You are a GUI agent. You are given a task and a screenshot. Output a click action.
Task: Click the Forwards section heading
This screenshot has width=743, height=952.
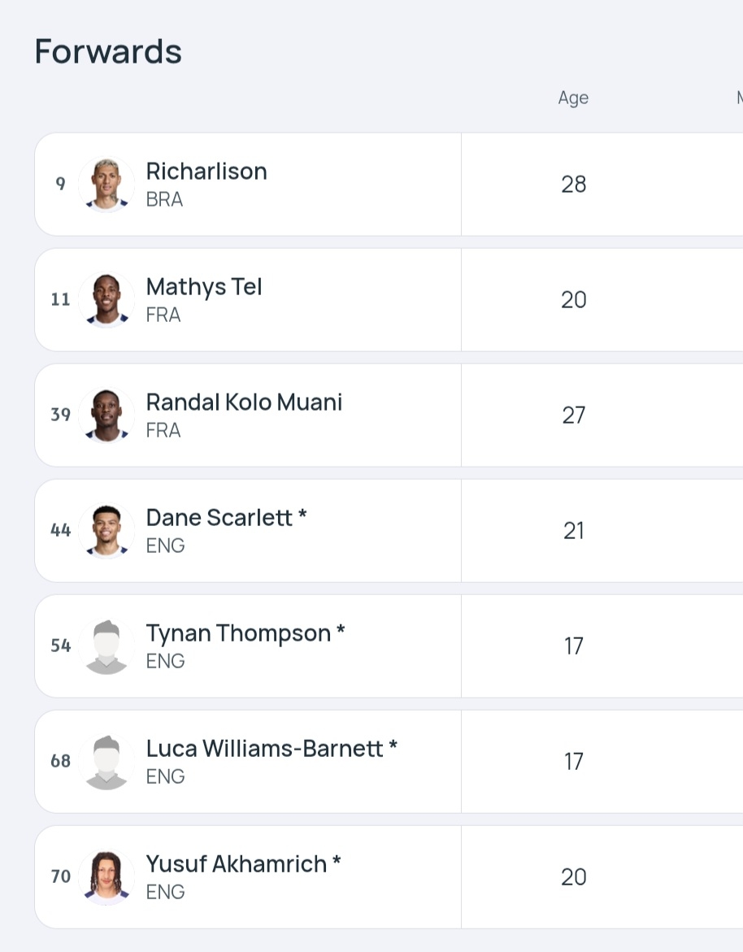(x=108, y=52)
